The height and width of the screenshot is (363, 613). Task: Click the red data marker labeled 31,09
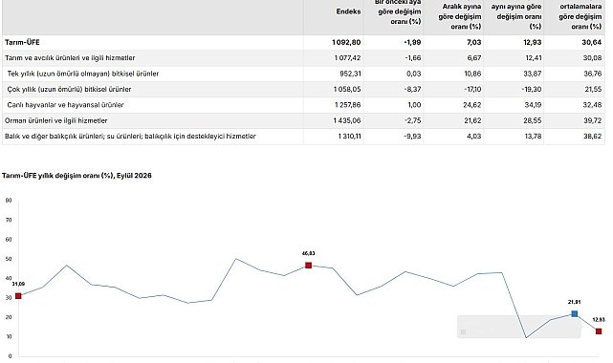18,296
